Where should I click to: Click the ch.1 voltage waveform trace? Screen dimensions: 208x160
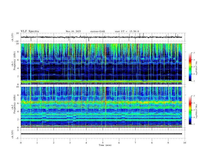101,37
